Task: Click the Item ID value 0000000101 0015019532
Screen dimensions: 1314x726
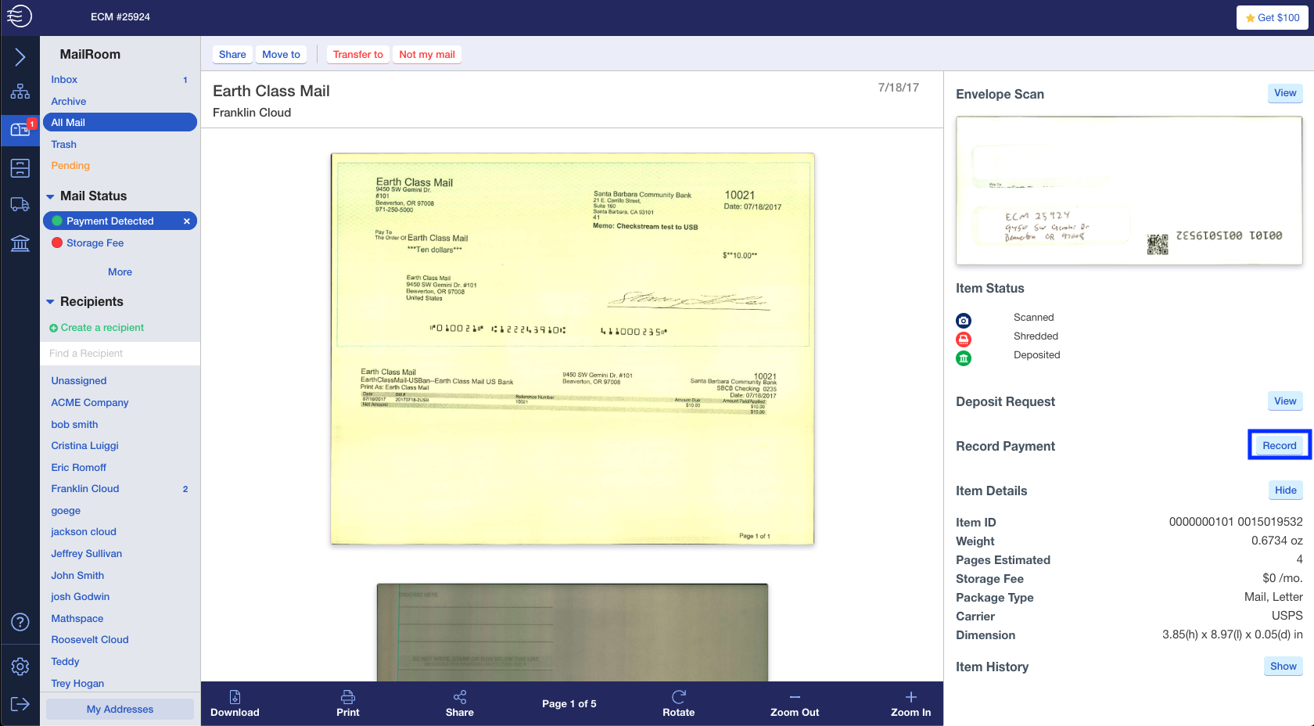Action: tap(1236, 523)
